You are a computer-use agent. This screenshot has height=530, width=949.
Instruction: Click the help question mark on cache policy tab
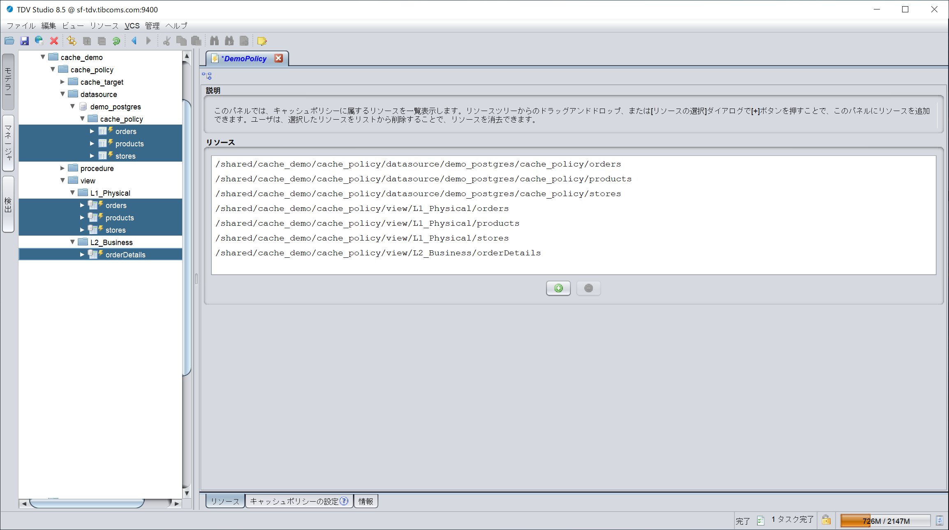344,501
